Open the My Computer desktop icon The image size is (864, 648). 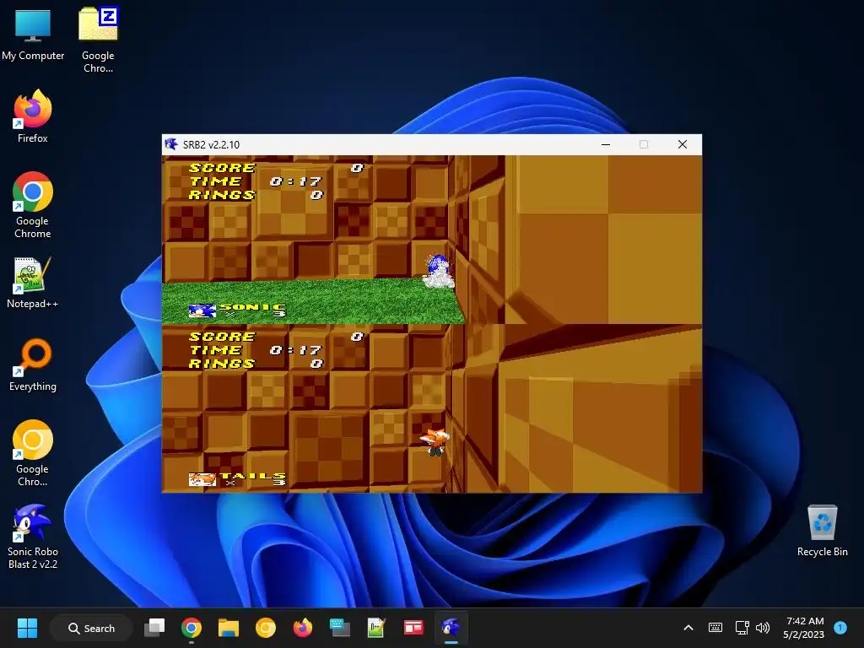(x=33, y=35)
